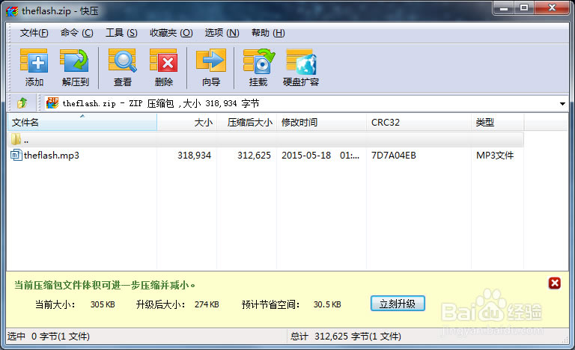
Task: Click the ZIP icon in address bar
Action: [x=52, y=103]
